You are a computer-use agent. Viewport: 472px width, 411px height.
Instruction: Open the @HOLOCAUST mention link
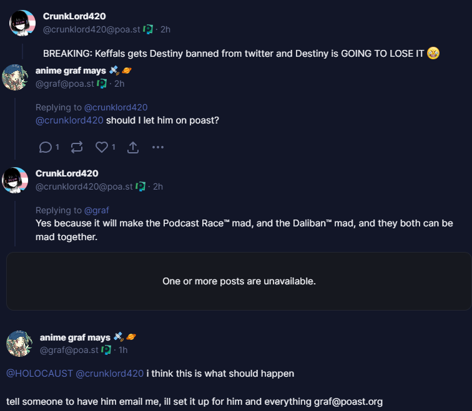pyautogui.click(x=39, y=374)
